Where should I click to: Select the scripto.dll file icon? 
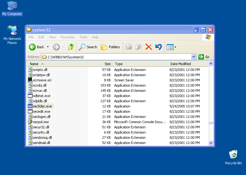pos(30,70)
